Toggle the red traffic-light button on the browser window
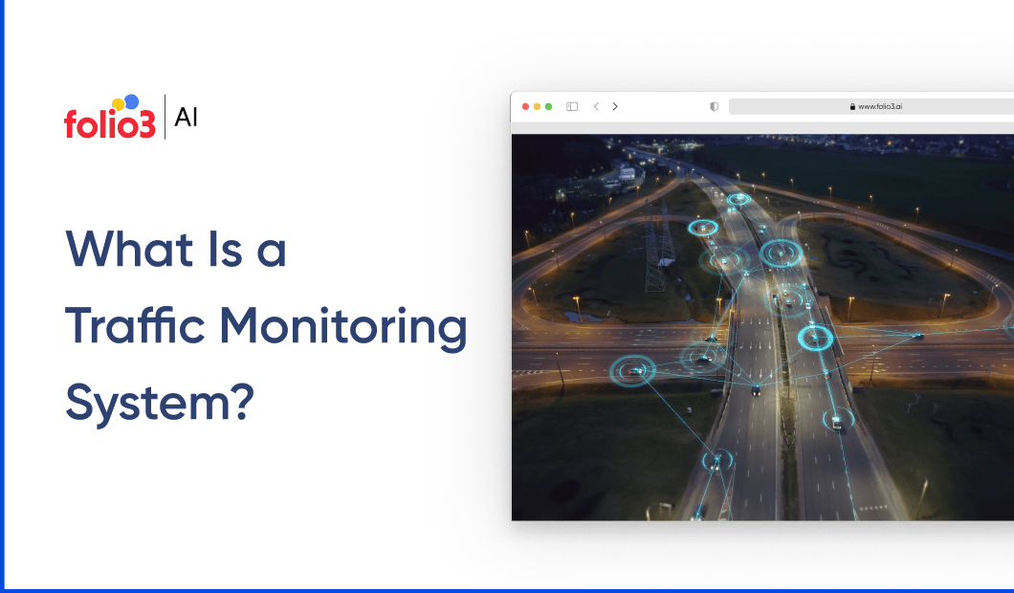Screen dimensions: 1014x593 pos(525,106)
